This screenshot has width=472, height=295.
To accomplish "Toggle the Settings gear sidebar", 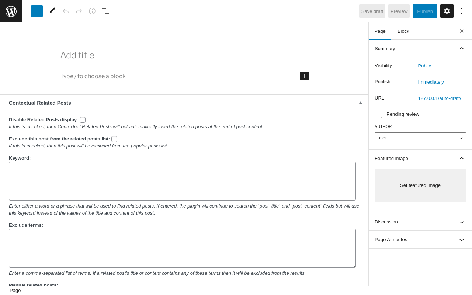I will coord(447,11).
